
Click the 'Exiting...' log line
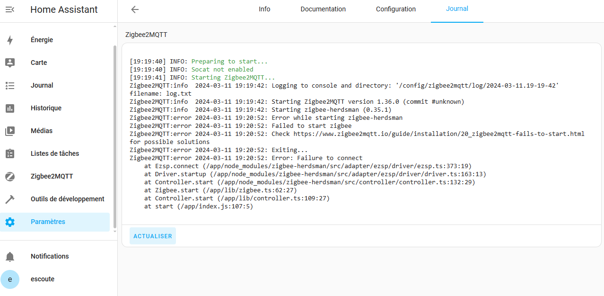pyautogui.click(x=219, y=150)
